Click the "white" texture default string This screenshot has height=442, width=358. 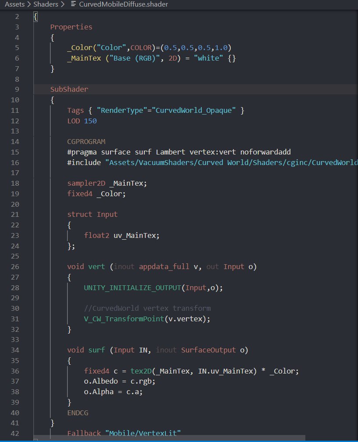point(208,58)
